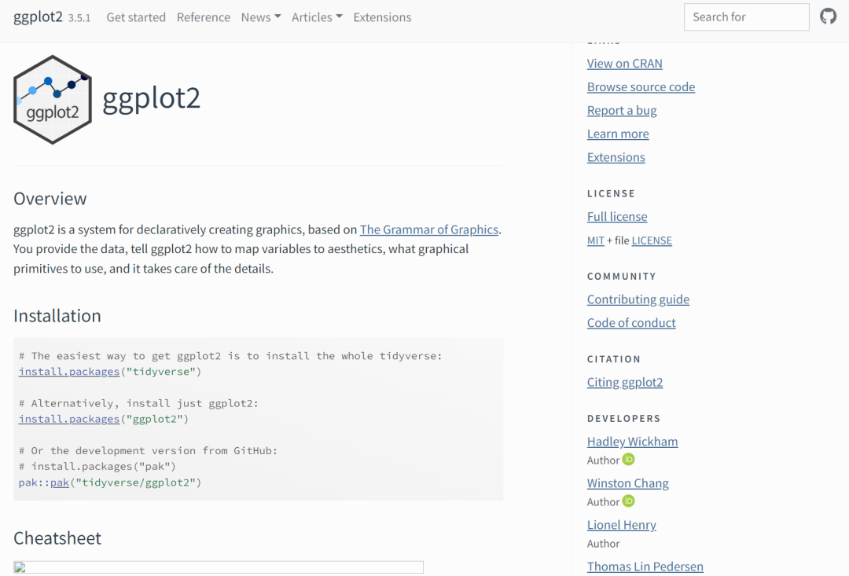The width and height of the screenshot is (849, 576).
Task: Open Citing ggplot2 link
Action: (625, 382)
